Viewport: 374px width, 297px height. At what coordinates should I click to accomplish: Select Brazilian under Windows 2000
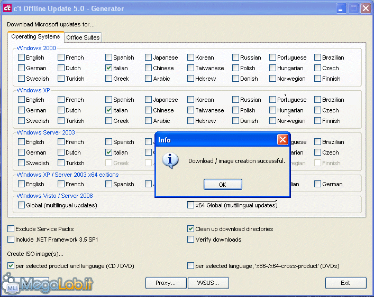tap(317, 58)
